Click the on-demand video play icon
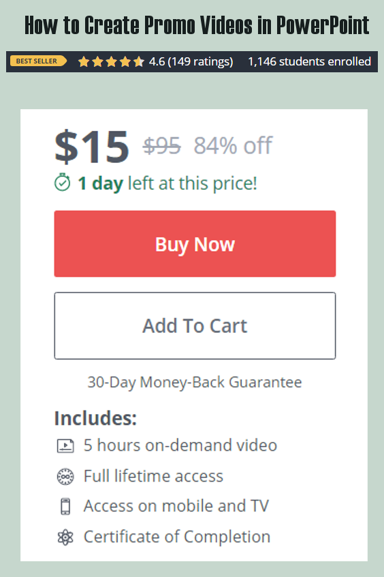 65,445
